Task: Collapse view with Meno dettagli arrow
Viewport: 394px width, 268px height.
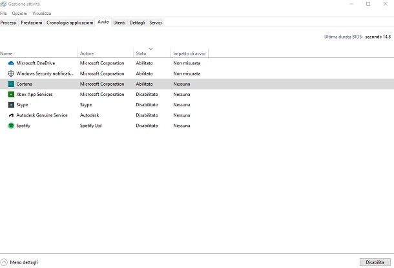Action: [4, 262]
